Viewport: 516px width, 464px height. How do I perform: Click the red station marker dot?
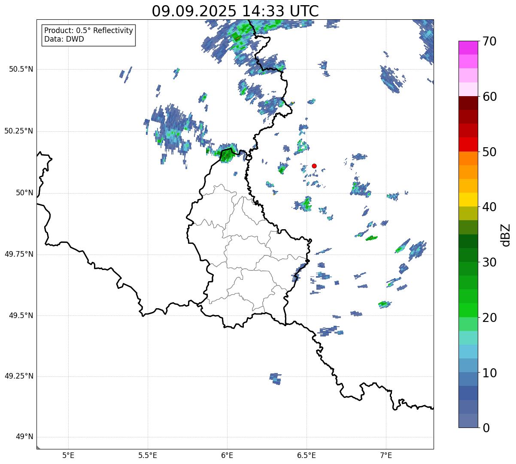314,166
